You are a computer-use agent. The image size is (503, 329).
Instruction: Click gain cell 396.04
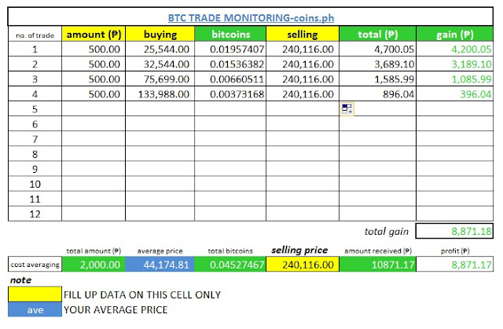point(455,94)
